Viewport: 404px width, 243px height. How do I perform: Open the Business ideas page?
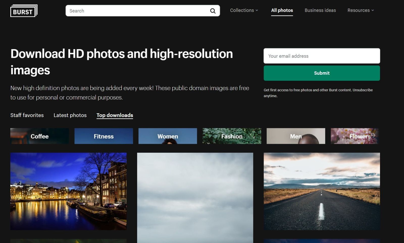(320, 10)
